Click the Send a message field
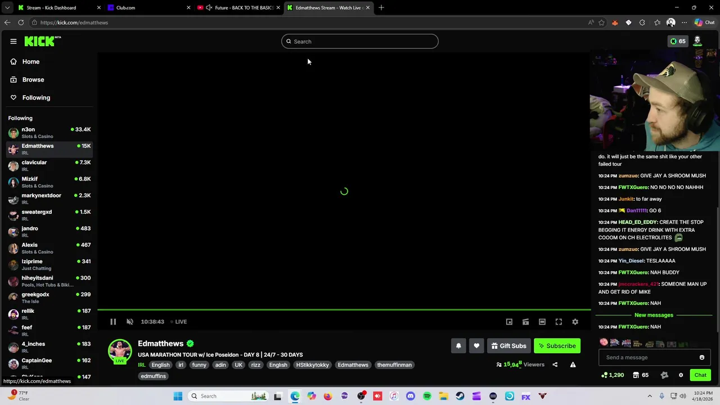The width and height of the screenshot is (720, 405). [x=648, y=357]
